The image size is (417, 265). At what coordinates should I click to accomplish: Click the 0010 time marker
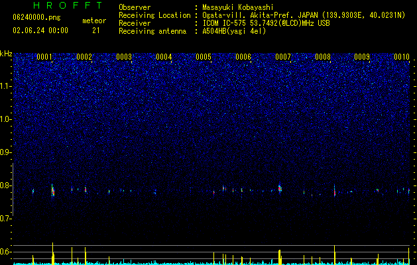point(402,57)
